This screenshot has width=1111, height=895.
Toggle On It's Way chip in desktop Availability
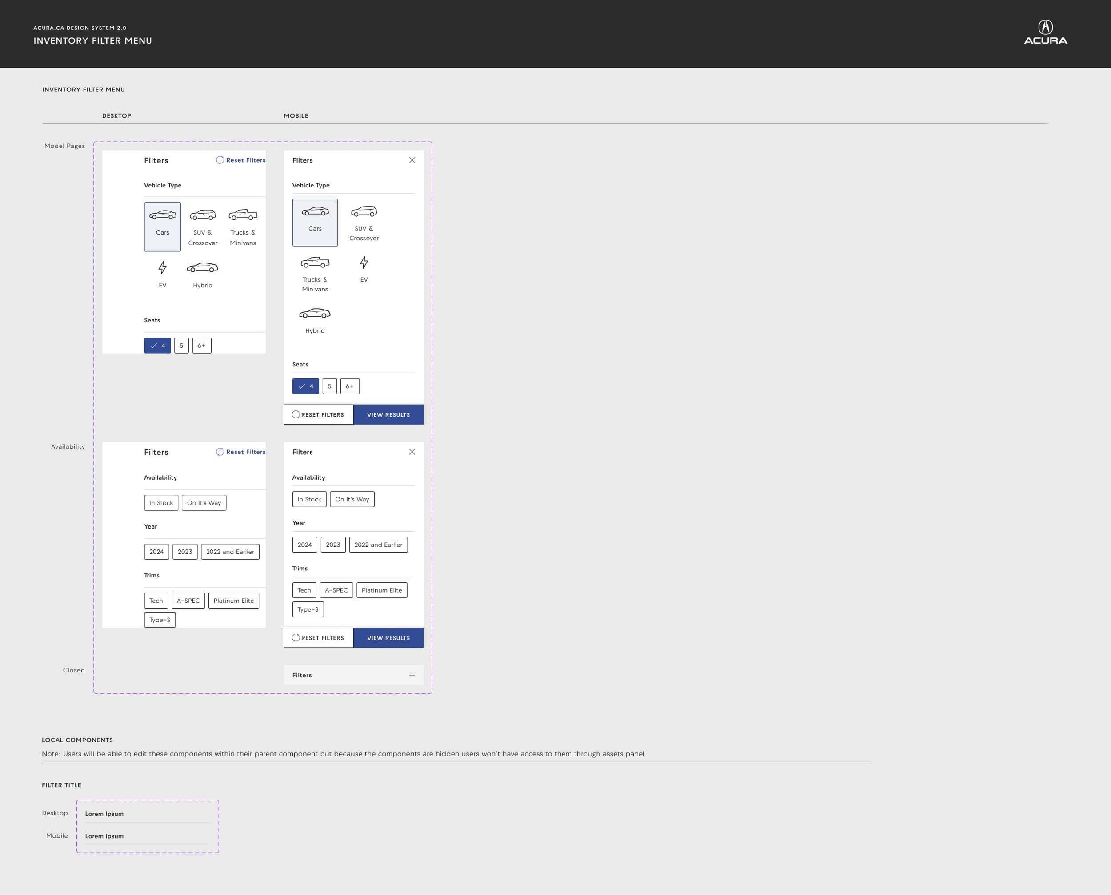coord(204,503)
